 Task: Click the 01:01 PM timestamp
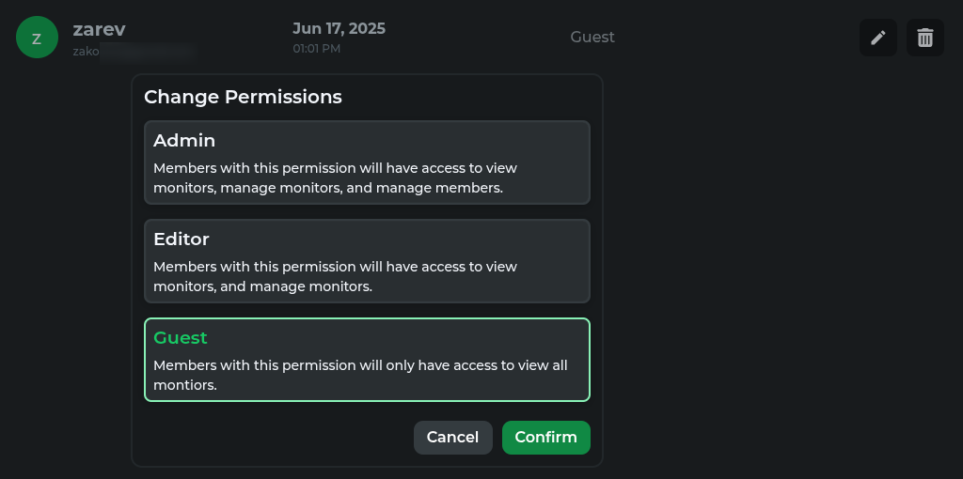(316, 49)
